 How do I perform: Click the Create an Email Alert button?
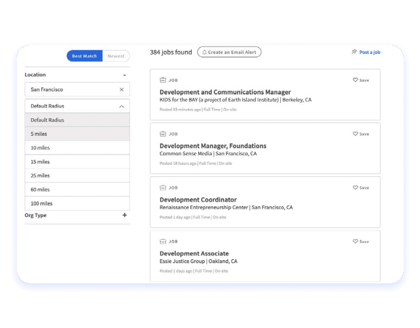[x=229, y=52]
